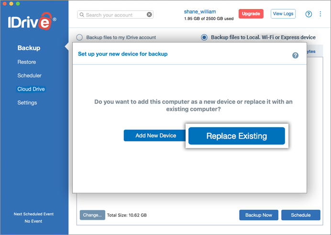Choose Replace Existing
This screenshot has width=331, height=235.
237,136
